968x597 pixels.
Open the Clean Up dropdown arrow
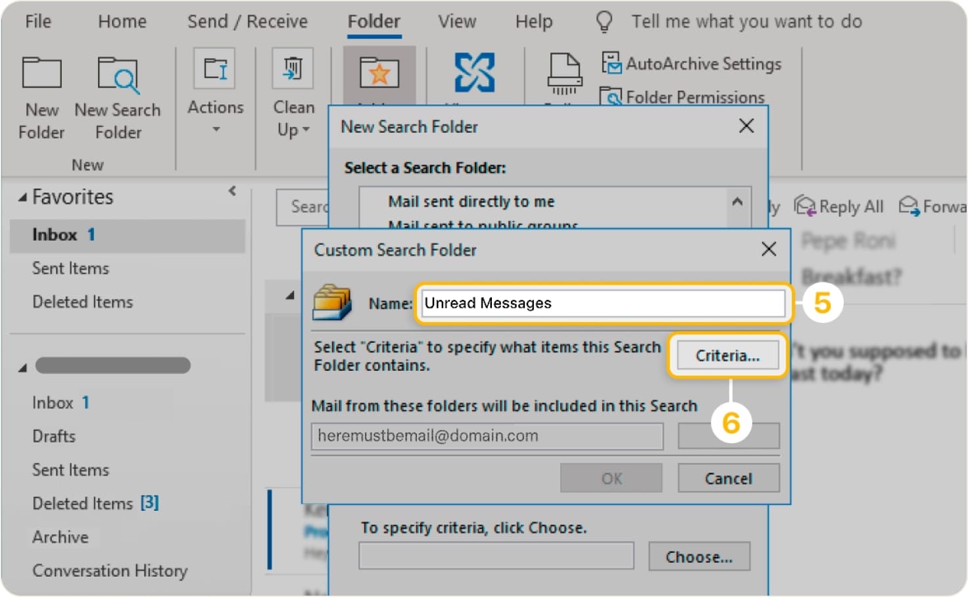pyautogui.click(x=306, y=130)
